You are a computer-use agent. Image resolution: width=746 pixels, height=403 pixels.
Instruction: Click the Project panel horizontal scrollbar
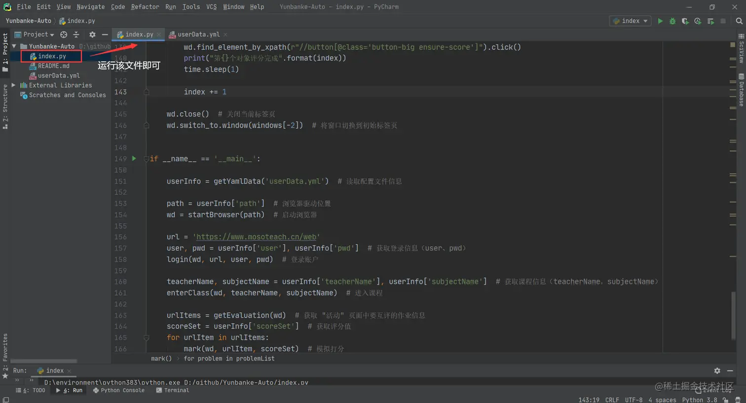coord(43,362)
